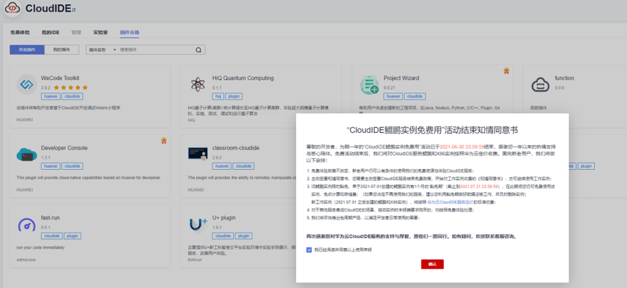Click the cloudide tag under fast-run

[x=51, y=236]
